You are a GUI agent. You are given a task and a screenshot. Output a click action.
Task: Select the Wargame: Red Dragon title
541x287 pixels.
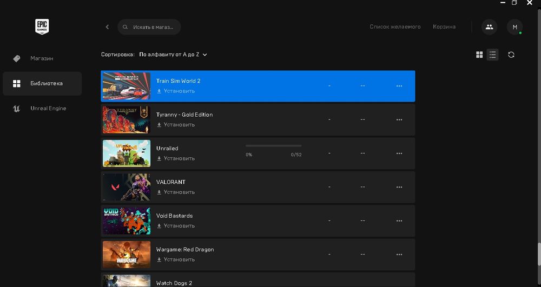click(x=185, y=250)
